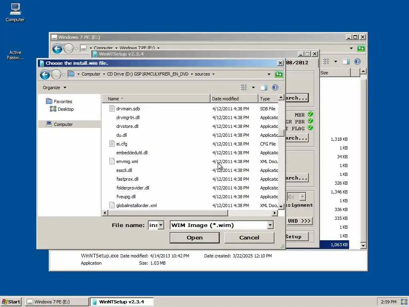Image resolution: width=409 pixels, height=307 pixels.
Task: Show the preview pane in file dialog
Action: (x=264, y=88)
